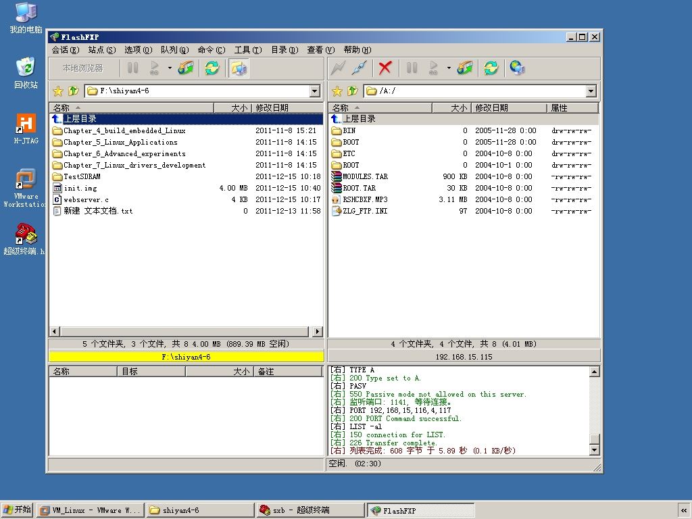Click the local browser toolbar button

click(x=83, y=68)
